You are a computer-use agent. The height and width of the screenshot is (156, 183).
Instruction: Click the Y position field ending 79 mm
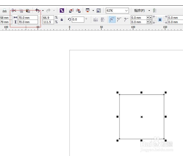[x=6, y=22]
